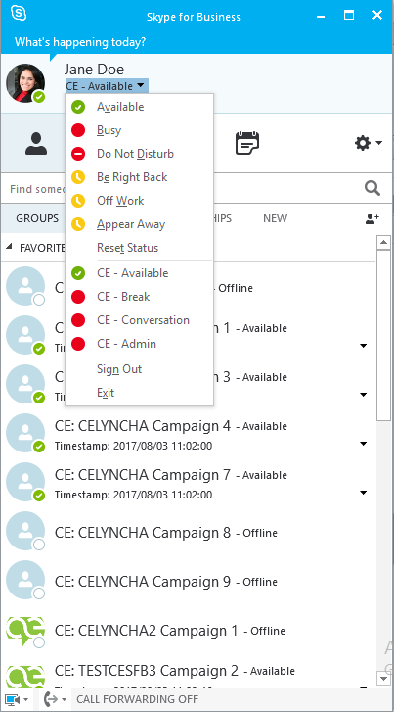Open CELYNCHA Campaign 9 contact
Viewport: 394px width, 712px height.
(188, 582)
